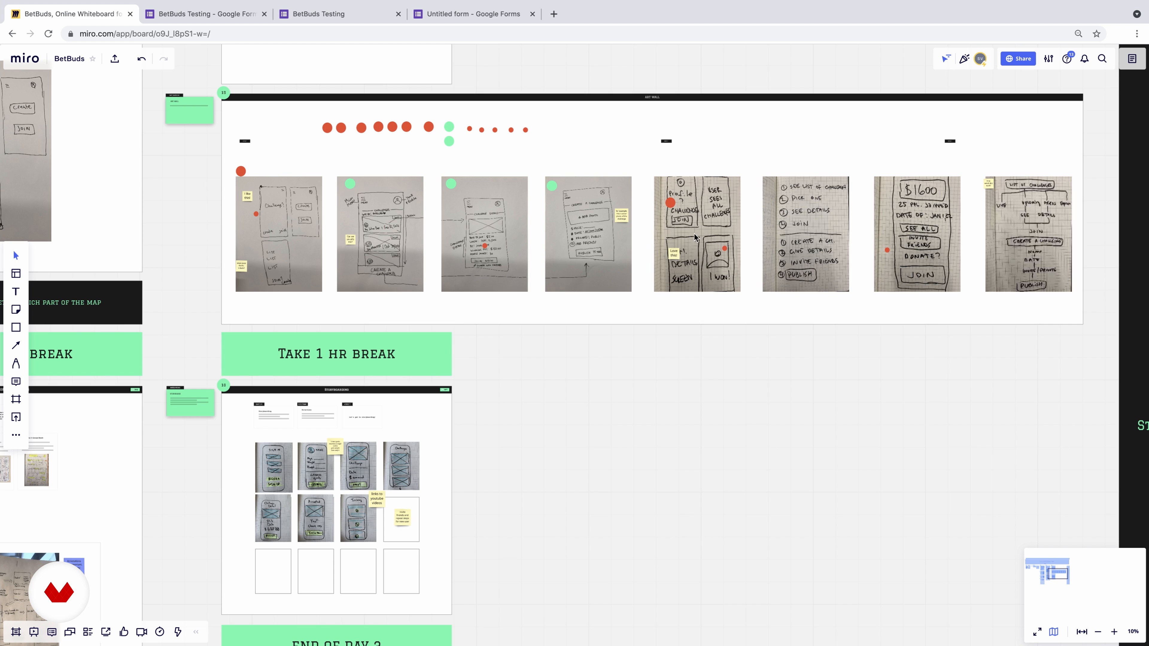Click frame number 15 comment badge
Viewport: 1149px width, 646px height.
pyautogui.click(x=224, y=93)
